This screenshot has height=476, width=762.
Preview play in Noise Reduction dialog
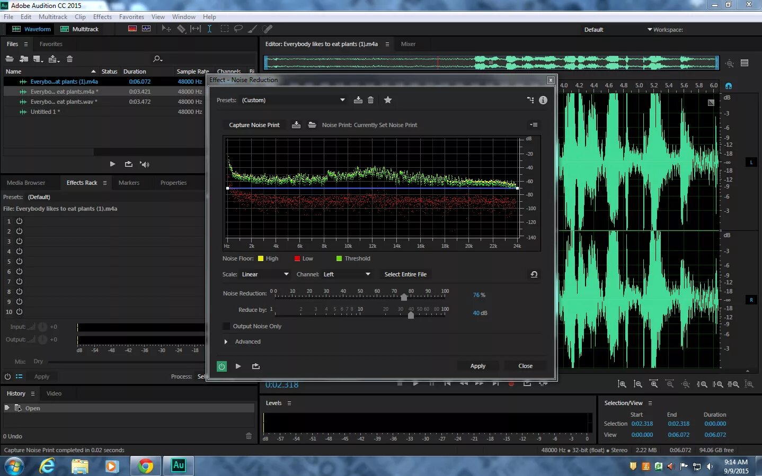click(x=238, y=366)
